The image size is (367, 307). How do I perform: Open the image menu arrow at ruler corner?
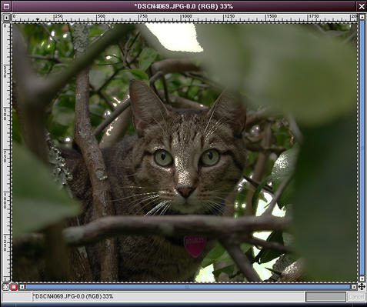(x=6, y=18)
